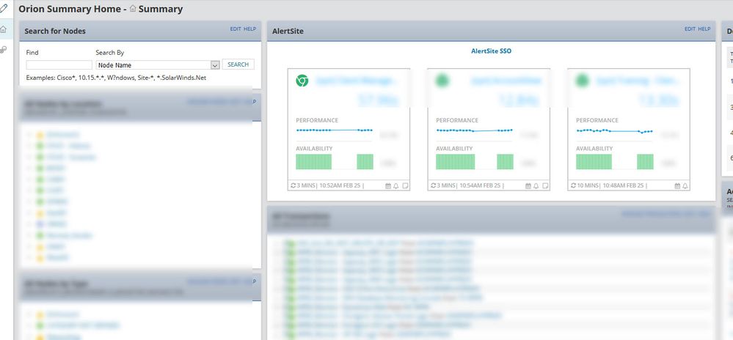Screen dimensions: 733x340
Task: Open calendar icon on the 10:52AM monitor card
Action: 388,186
